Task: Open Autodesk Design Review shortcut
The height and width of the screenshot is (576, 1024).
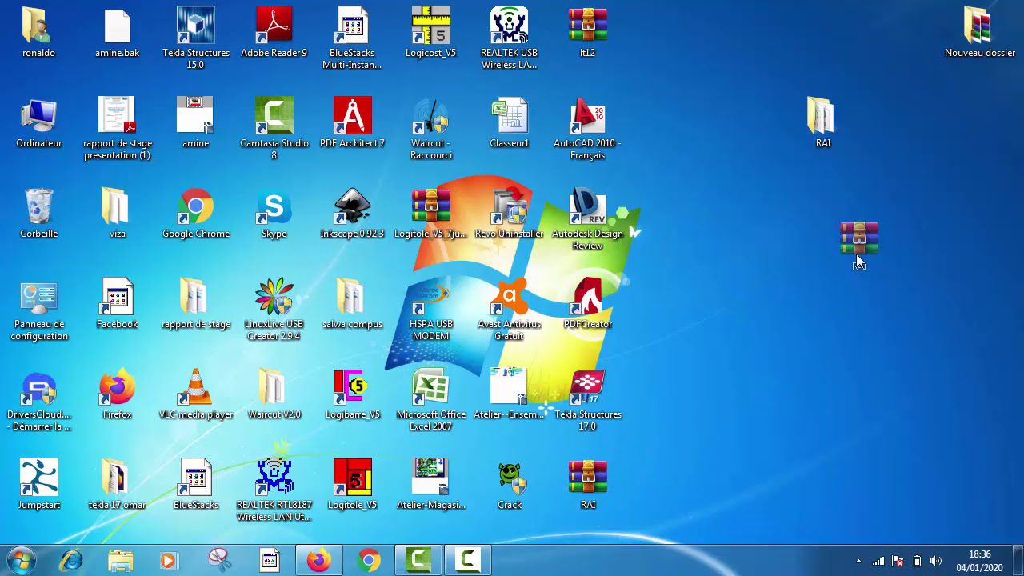Action: 587,207
